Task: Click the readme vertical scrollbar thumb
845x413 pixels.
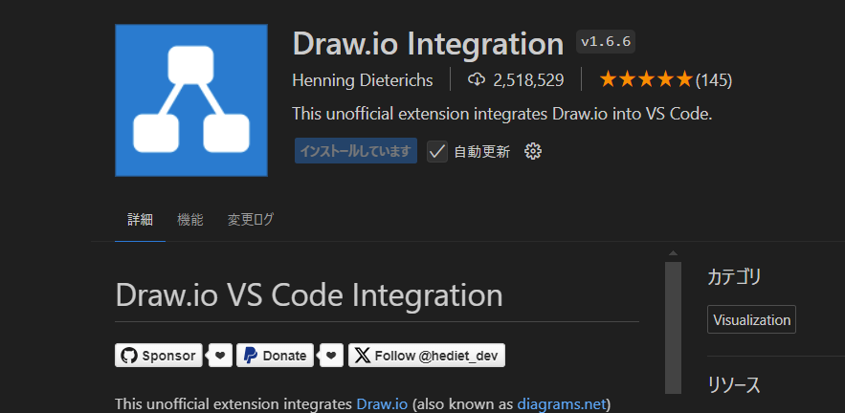Action: 673,327
